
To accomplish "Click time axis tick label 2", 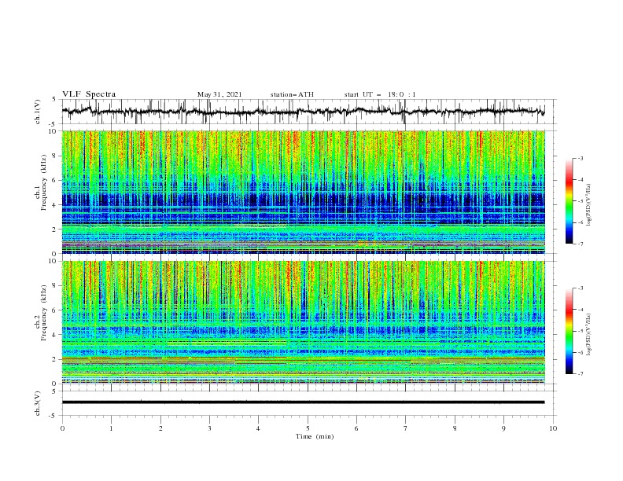I will point(160,428).
